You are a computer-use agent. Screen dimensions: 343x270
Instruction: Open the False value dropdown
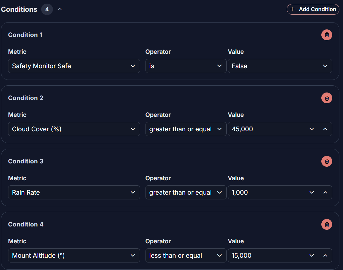(280, 66)
